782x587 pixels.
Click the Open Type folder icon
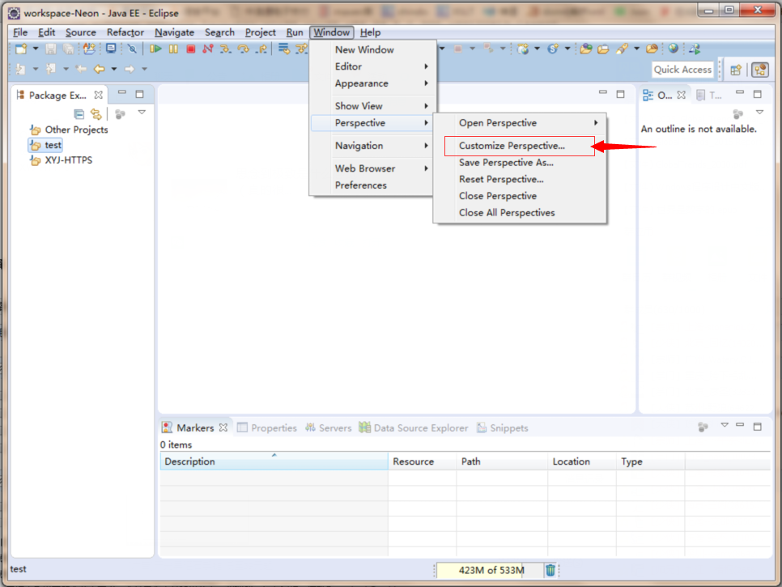(x=585, y=49)
